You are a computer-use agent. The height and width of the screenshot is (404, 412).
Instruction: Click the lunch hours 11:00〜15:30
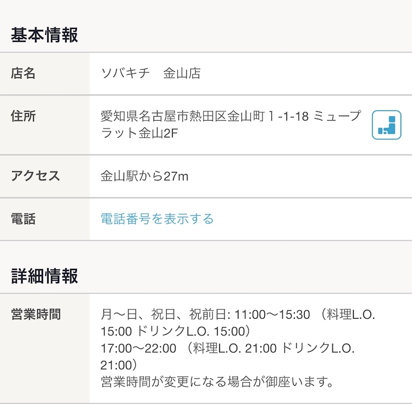click(x=272, y=314)
